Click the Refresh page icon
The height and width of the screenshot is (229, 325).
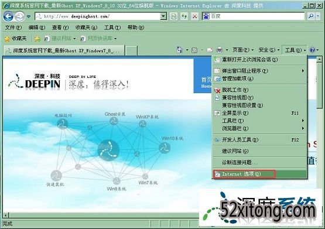click(184, 16)
